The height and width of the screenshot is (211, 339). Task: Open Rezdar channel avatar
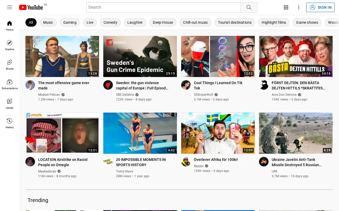point(186,162)
